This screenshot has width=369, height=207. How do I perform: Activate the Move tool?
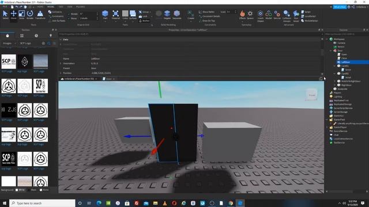pyautogui.click(x=13, y=15)
